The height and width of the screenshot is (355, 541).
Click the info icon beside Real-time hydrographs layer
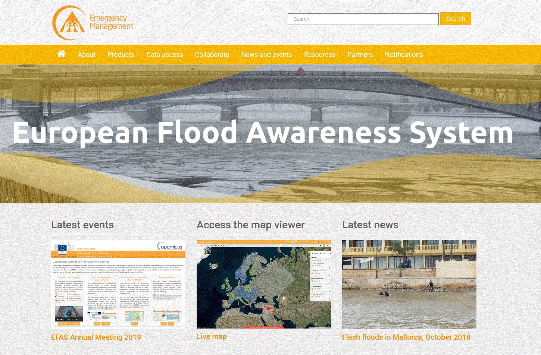(x=312, y=263)
